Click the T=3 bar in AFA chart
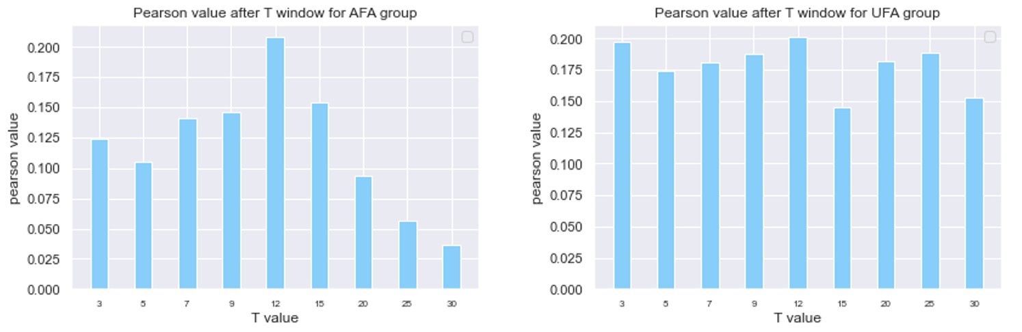 tap(100, 214)
